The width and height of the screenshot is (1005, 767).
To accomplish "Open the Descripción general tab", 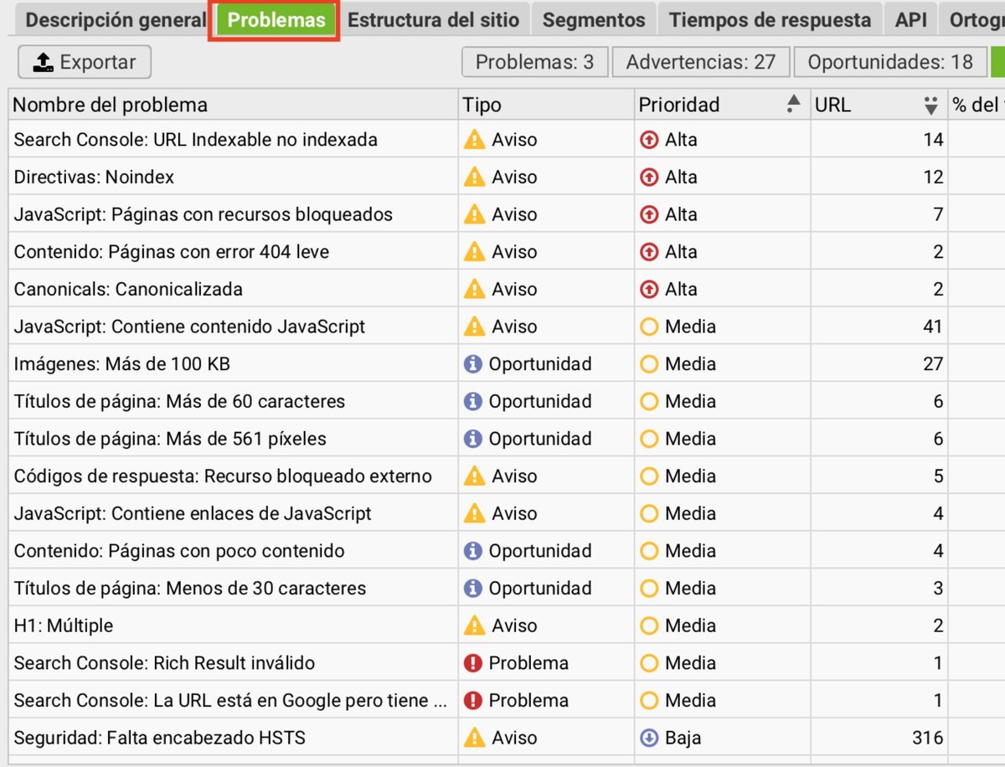I will click(x=114, y=18).
